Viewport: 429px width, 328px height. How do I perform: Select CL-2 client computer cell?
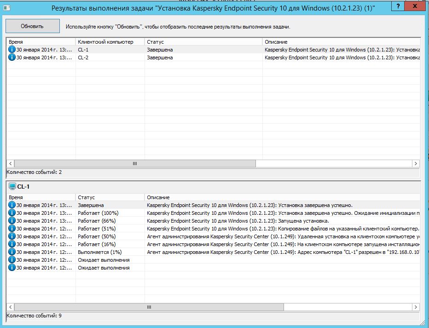click(83, 58)
